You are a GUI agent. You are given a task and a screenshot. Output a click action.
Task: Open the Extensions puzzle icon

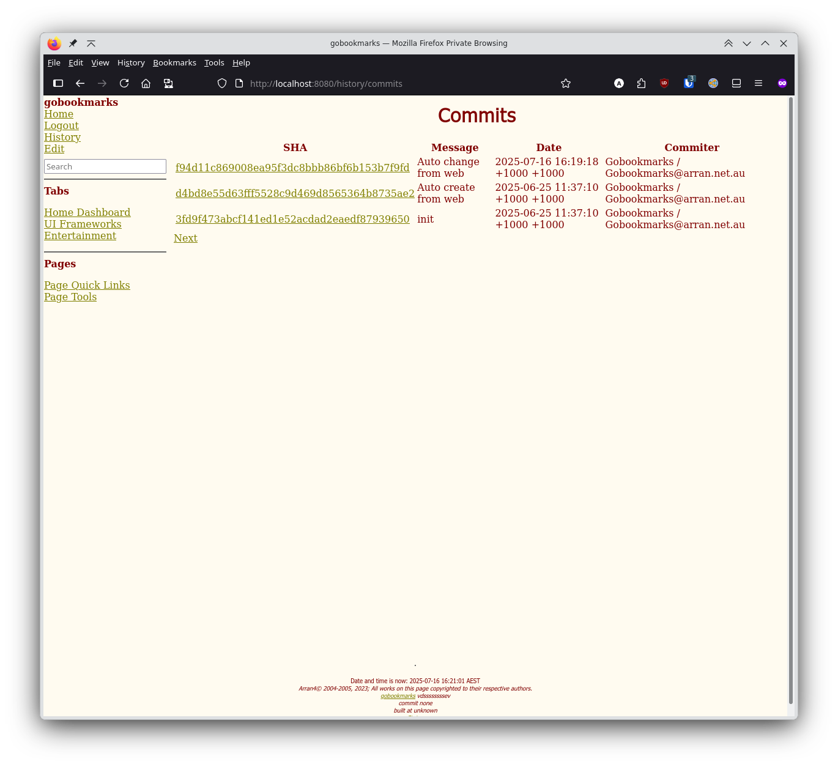click(641, 83)
